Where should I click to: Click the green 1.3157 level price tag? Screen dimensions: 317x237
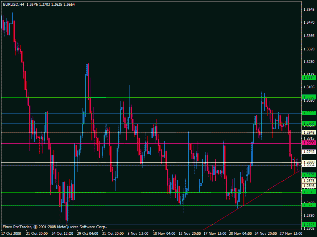(x=309, y=78)
